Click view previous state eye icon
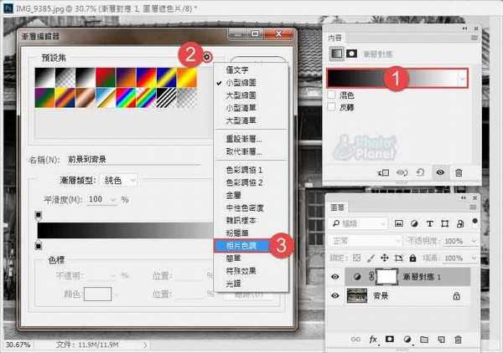Image resolution: width=503 pixels, height=353 pixels. (x=402, y=172)
